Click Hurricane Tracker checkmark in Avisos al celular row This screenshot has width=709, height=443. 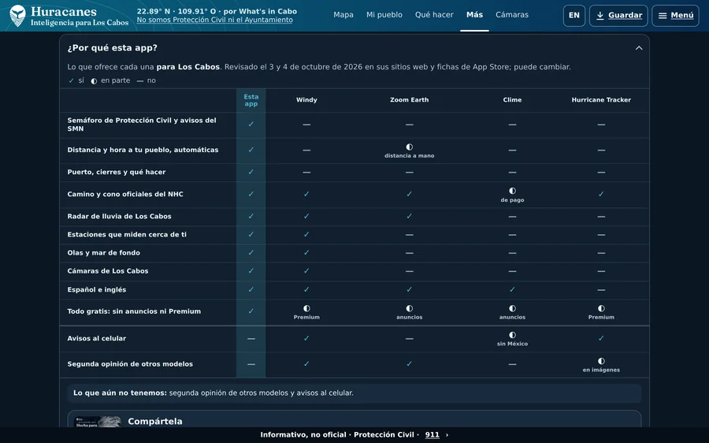601,338
